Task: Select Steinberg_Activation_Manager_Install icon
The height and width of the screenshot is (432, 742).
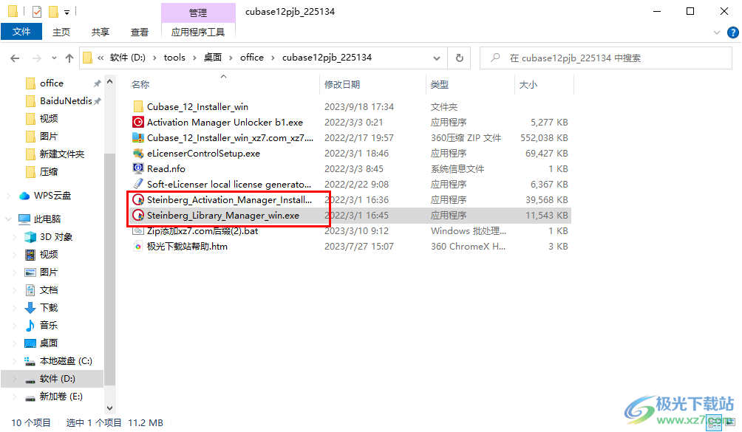Action: click(x=138, y=200)
